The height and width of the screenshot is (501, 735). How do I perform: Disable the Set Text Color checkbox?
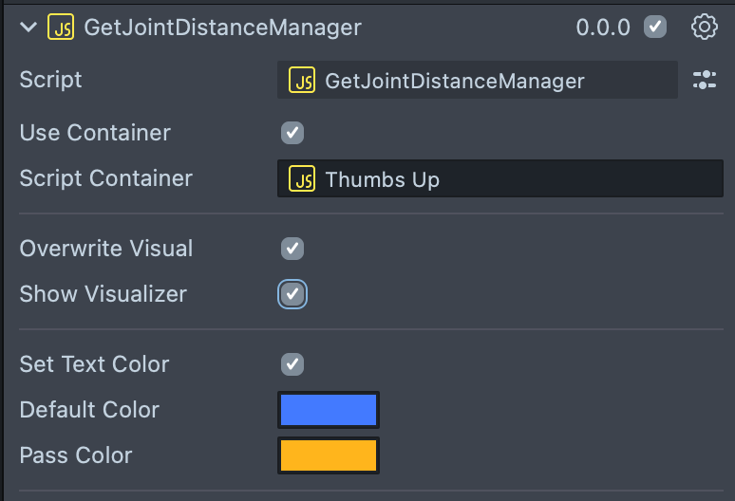tap(292, 364)
